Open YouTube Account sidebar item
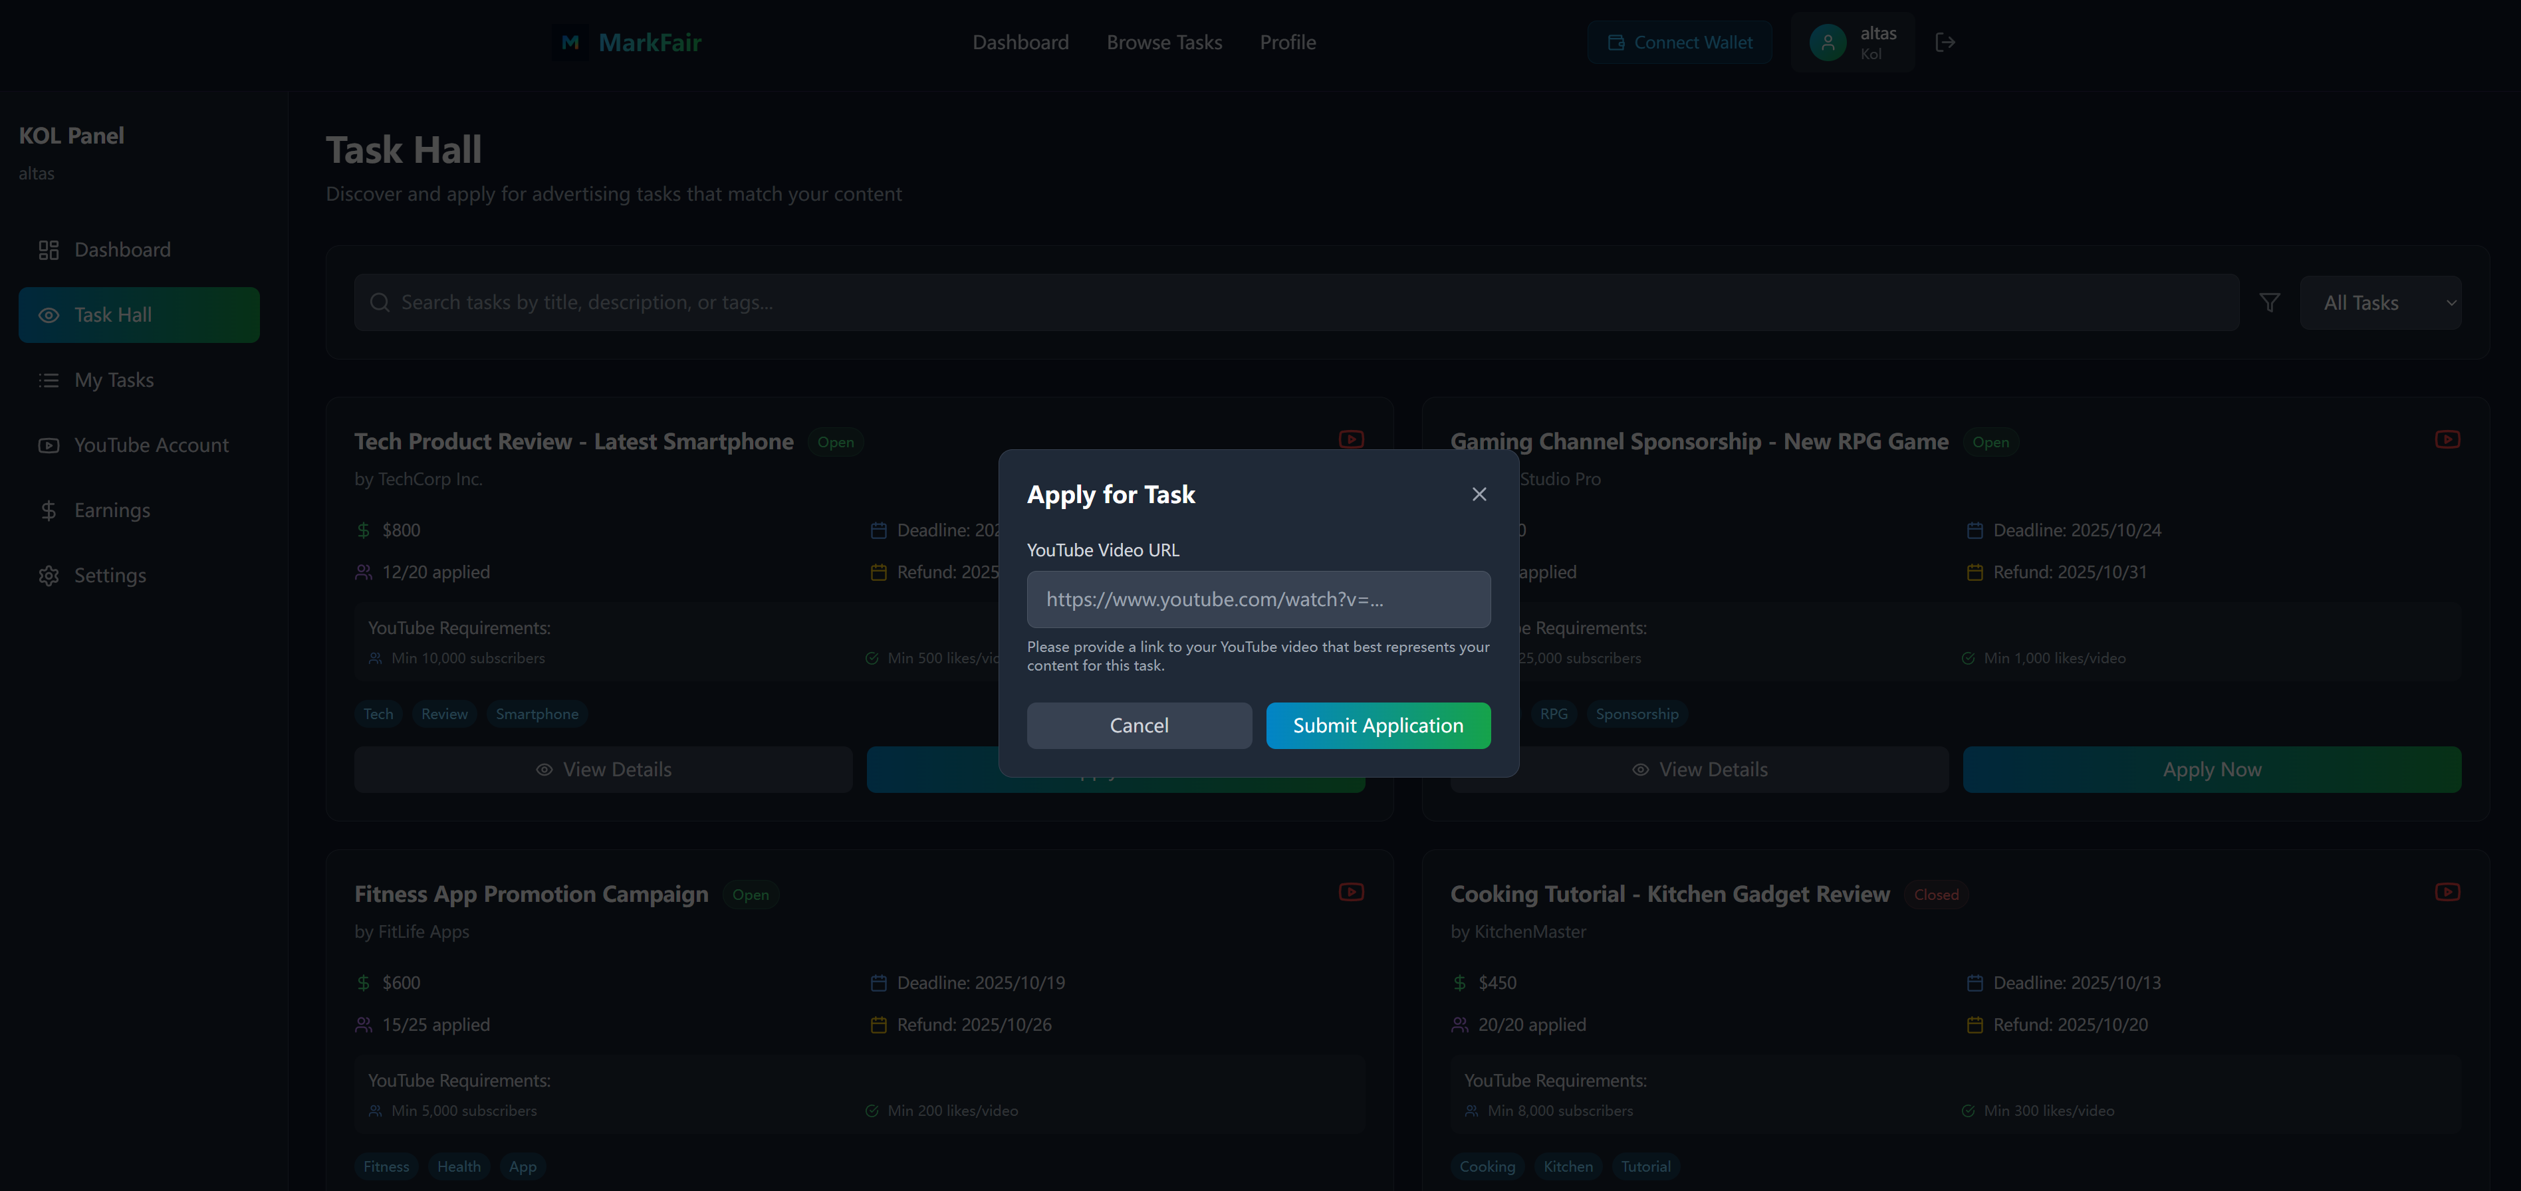 (151, 445)
